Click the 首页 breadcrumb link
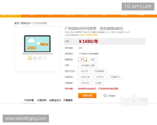This screenshot has width=157, height=125. [x=17, y=23]
